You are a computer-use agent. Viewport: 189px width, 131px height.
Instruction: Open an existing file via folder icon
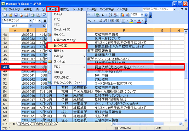click(11, 15)
